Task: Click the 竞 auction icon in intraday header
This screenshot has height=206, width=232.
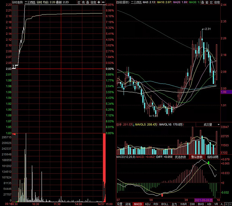Action: click(84, 2)
